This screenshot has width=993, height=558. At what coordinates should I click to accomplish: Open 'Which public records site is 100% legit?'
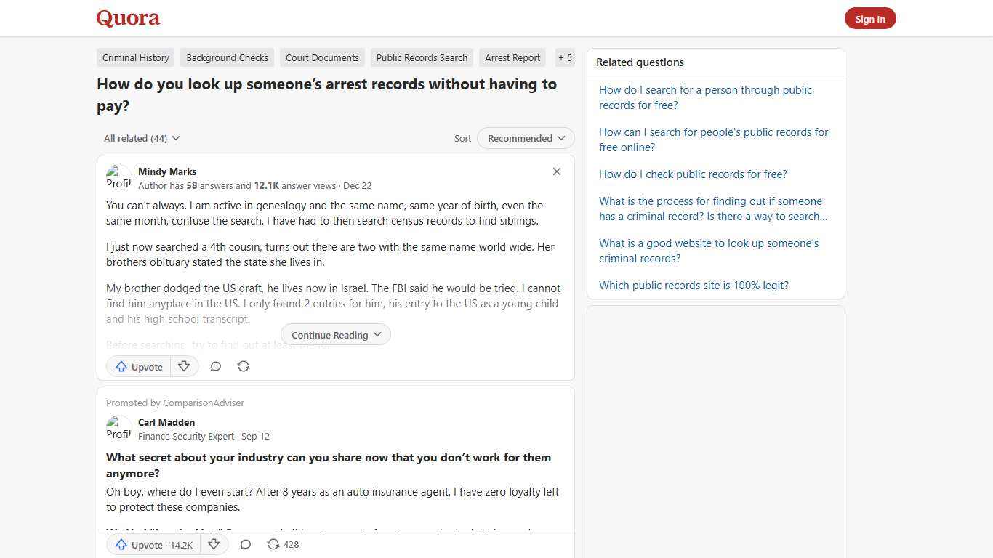694,285
